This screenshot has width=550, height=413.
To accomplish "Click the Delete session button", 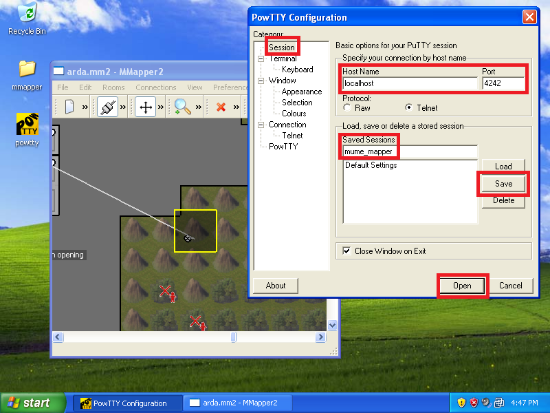I will pos(503,200).
